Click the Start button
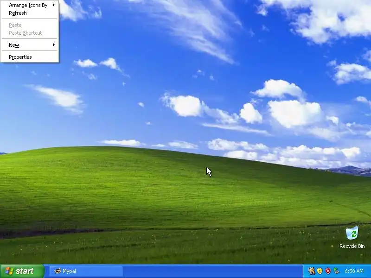The height and width of the screenshot is (278, 371). pyautogui.click(x=22, y=271)
